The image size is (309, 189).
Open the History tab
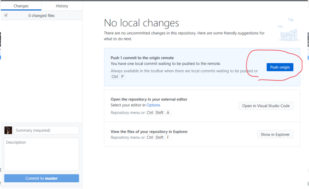point(62,6)
